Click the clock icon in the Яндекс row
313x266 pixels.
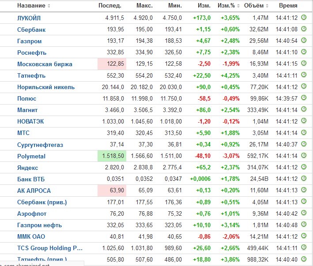point(304,167)
